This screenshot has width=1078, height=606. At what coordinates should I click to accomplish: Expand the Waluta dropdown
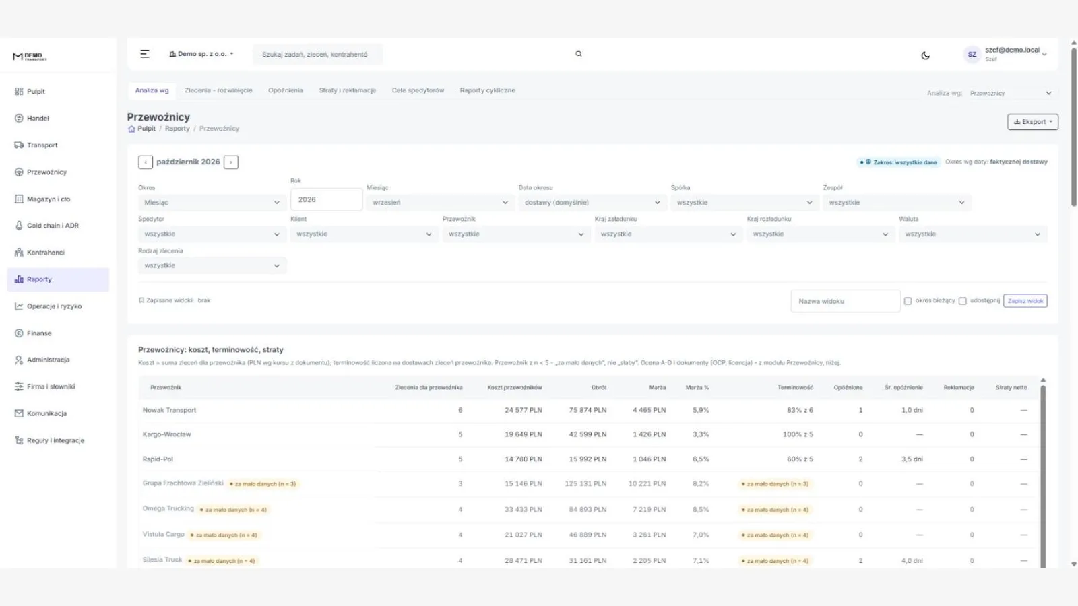pos(973,234)
